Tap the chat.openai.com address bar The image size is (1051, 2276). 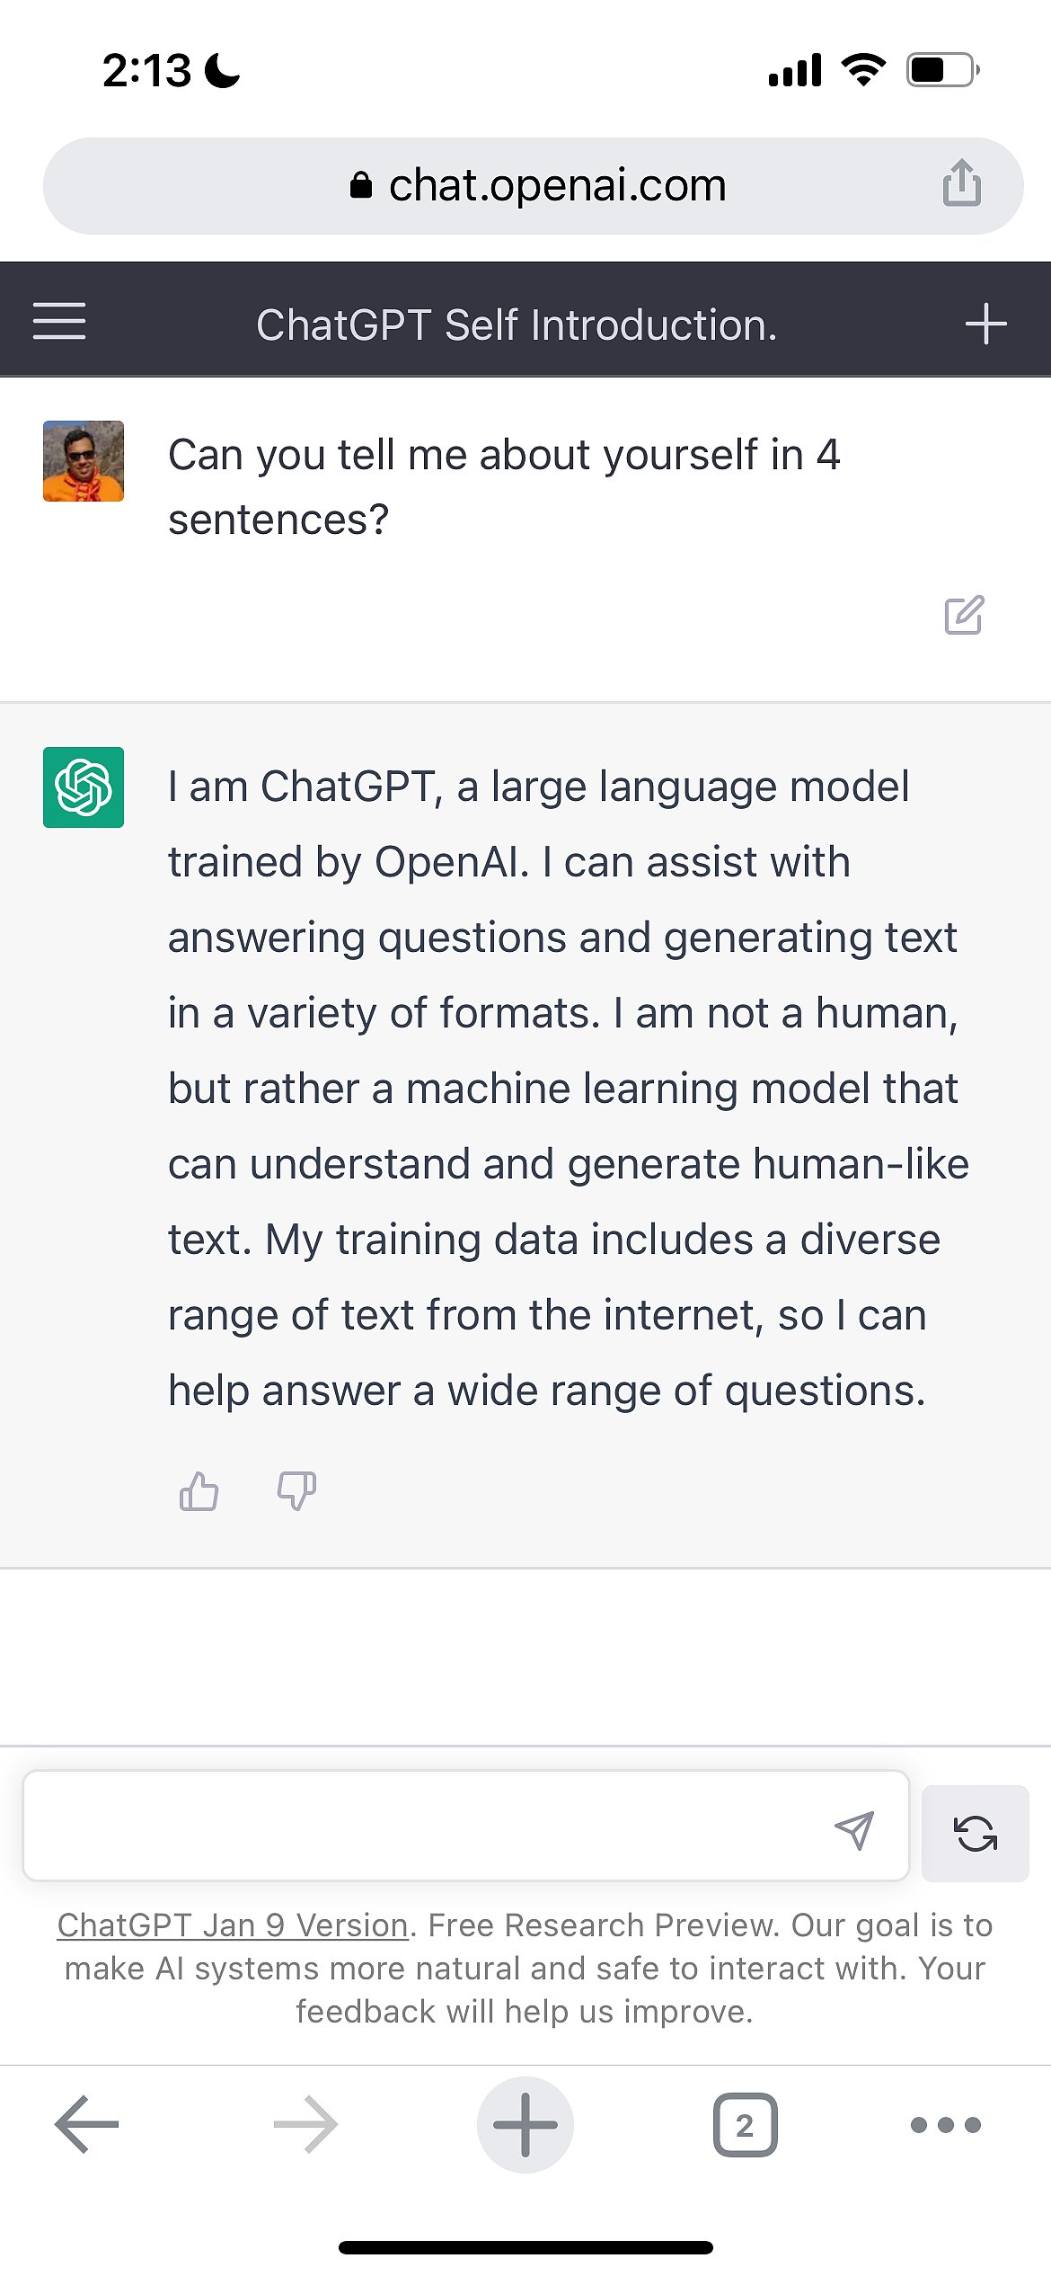(557, 186)
